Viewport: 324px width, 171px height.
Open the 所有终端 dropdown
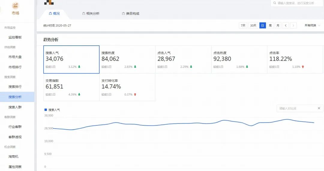tap(312, 25)
